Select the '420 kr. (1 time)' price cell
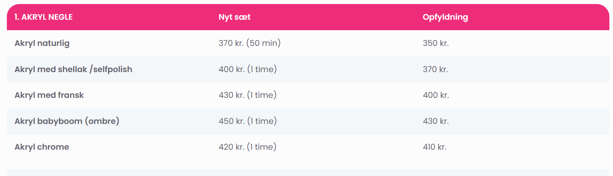The height and width of the screenshot is (176, 613). point(248,147)
